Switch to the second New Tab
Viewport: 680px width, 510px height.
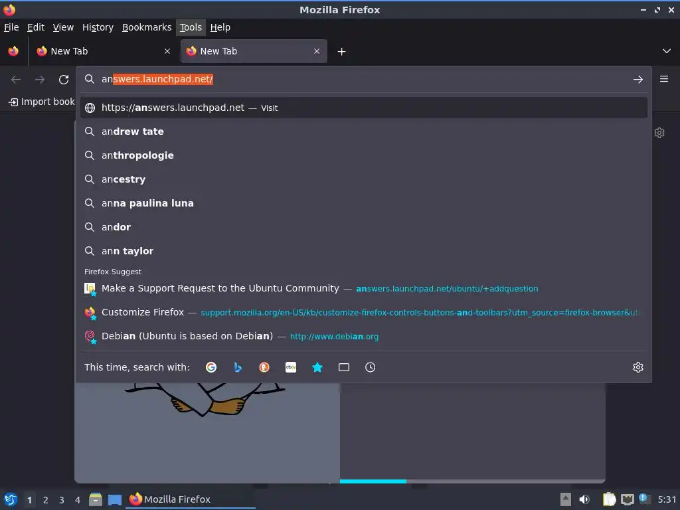254,51
